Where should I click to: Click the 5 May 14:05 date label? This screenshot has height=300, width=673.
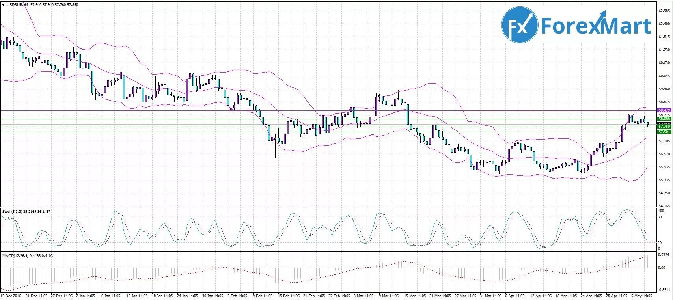coord(641,296)
